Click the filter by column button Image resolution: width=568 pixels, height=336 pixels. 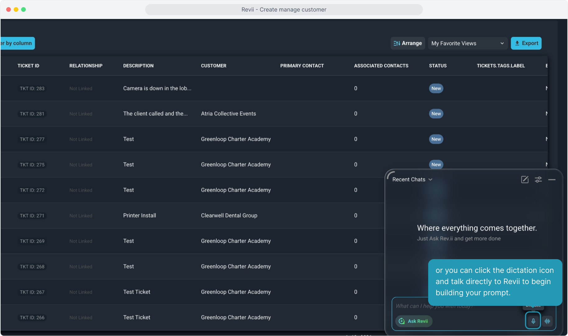[x=17, y=43]
